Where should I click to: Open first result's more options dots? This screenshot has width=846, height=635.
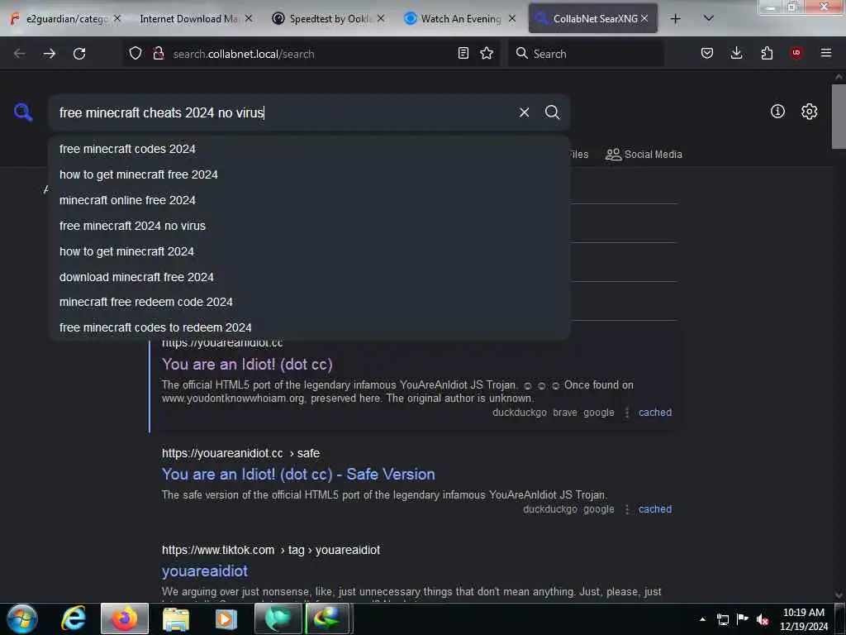[627, 413]
